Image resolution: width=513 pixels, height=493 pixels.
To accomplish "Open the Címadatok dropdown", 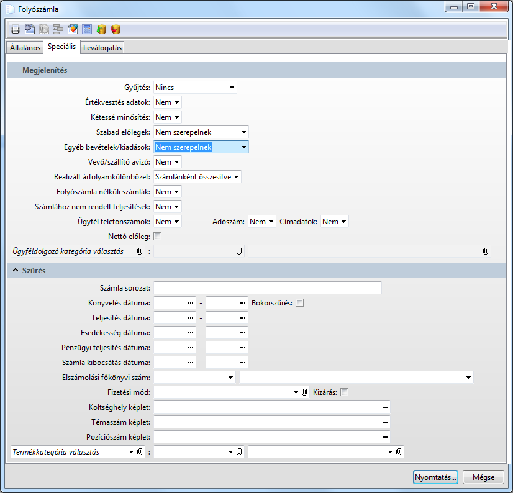I will [x=334, y=222].
